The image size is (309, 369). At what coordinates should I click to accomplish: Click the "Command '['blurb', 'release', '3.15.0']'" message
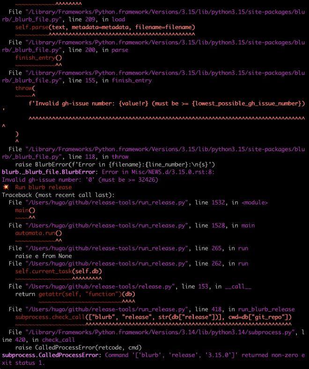[171, 355]
